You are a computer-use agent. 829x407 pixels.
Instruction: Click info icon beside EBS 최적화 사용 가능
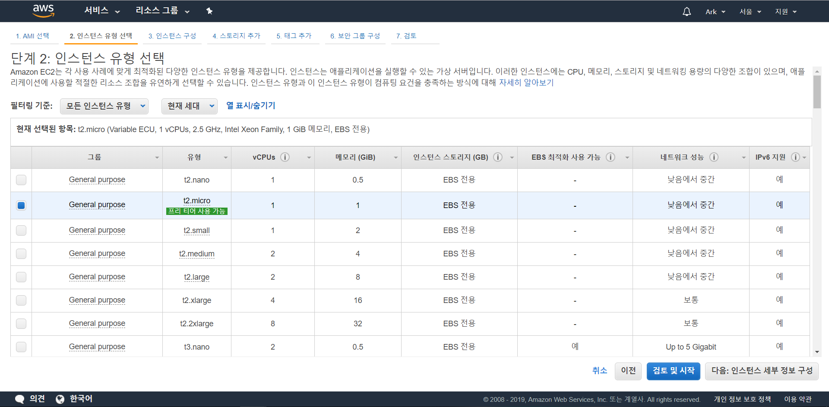(611, 157)
